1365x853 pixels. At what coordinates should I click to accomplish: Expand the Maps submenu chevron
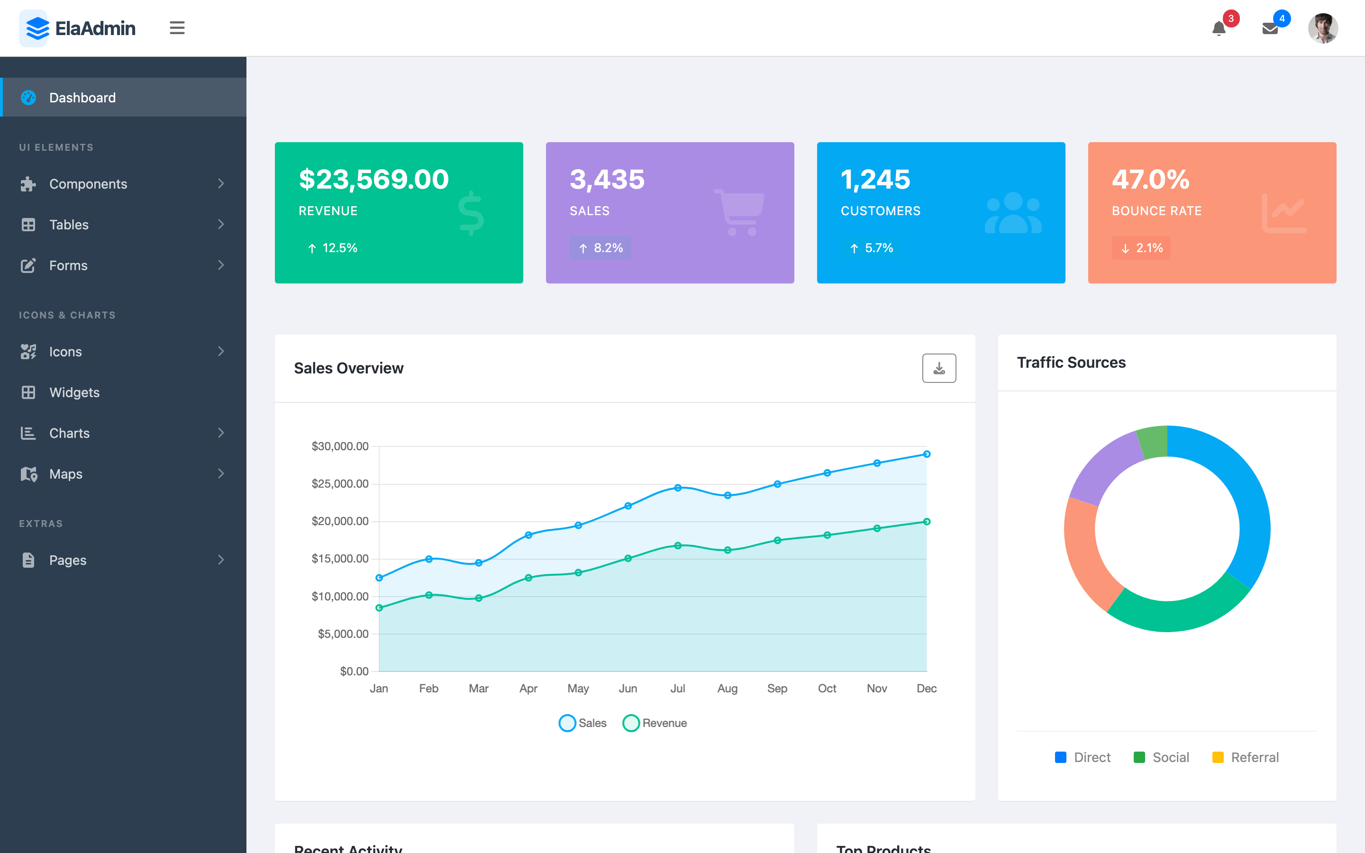point(221,473)
